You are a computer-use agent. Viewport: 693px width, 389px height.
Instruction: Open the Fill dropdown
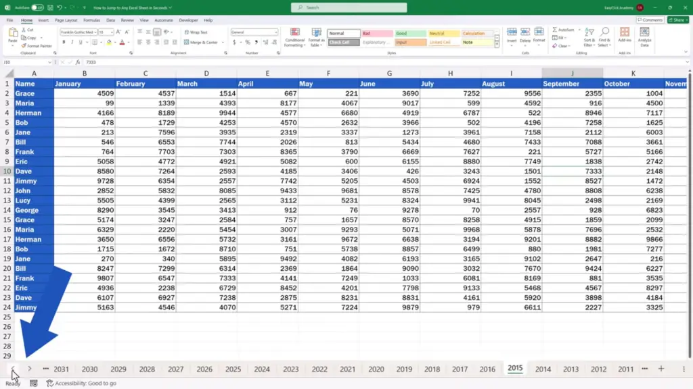tap(559, 38)
